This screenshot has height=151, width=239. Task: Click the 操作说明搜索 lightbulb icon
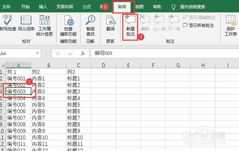point(173,7)
